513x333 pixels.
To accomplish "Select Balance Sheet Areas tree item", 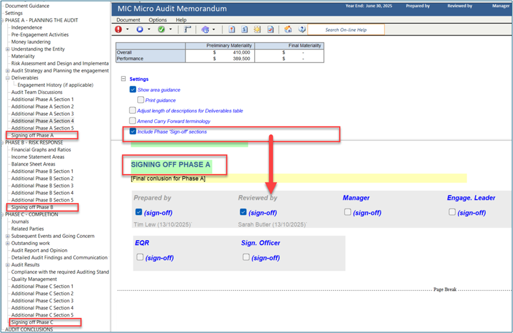I will pos(33,164).
